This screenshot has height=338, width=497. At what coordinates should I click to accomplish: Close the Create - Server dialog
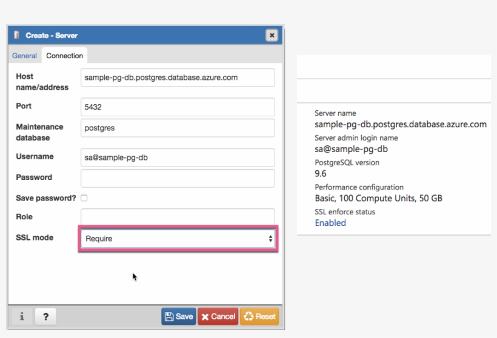coord(272,35)
